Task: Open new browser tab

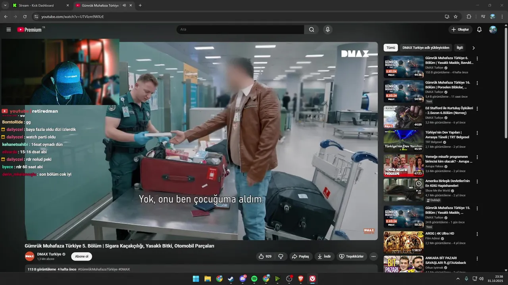Action: (140, 6)
